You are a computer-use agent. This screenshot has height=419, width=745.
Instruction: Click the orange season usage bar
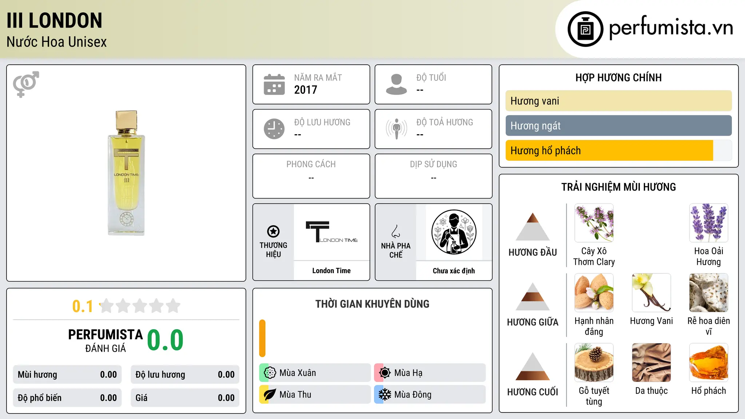(262, 338)
